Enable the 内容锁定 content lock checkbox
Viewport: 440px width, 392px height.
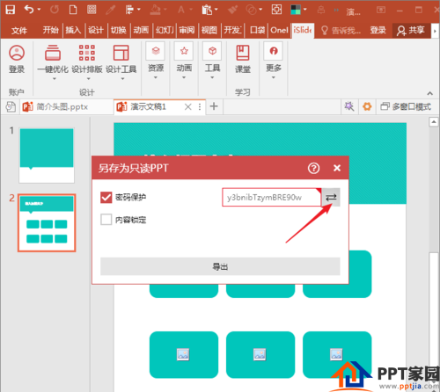point(106,219)
